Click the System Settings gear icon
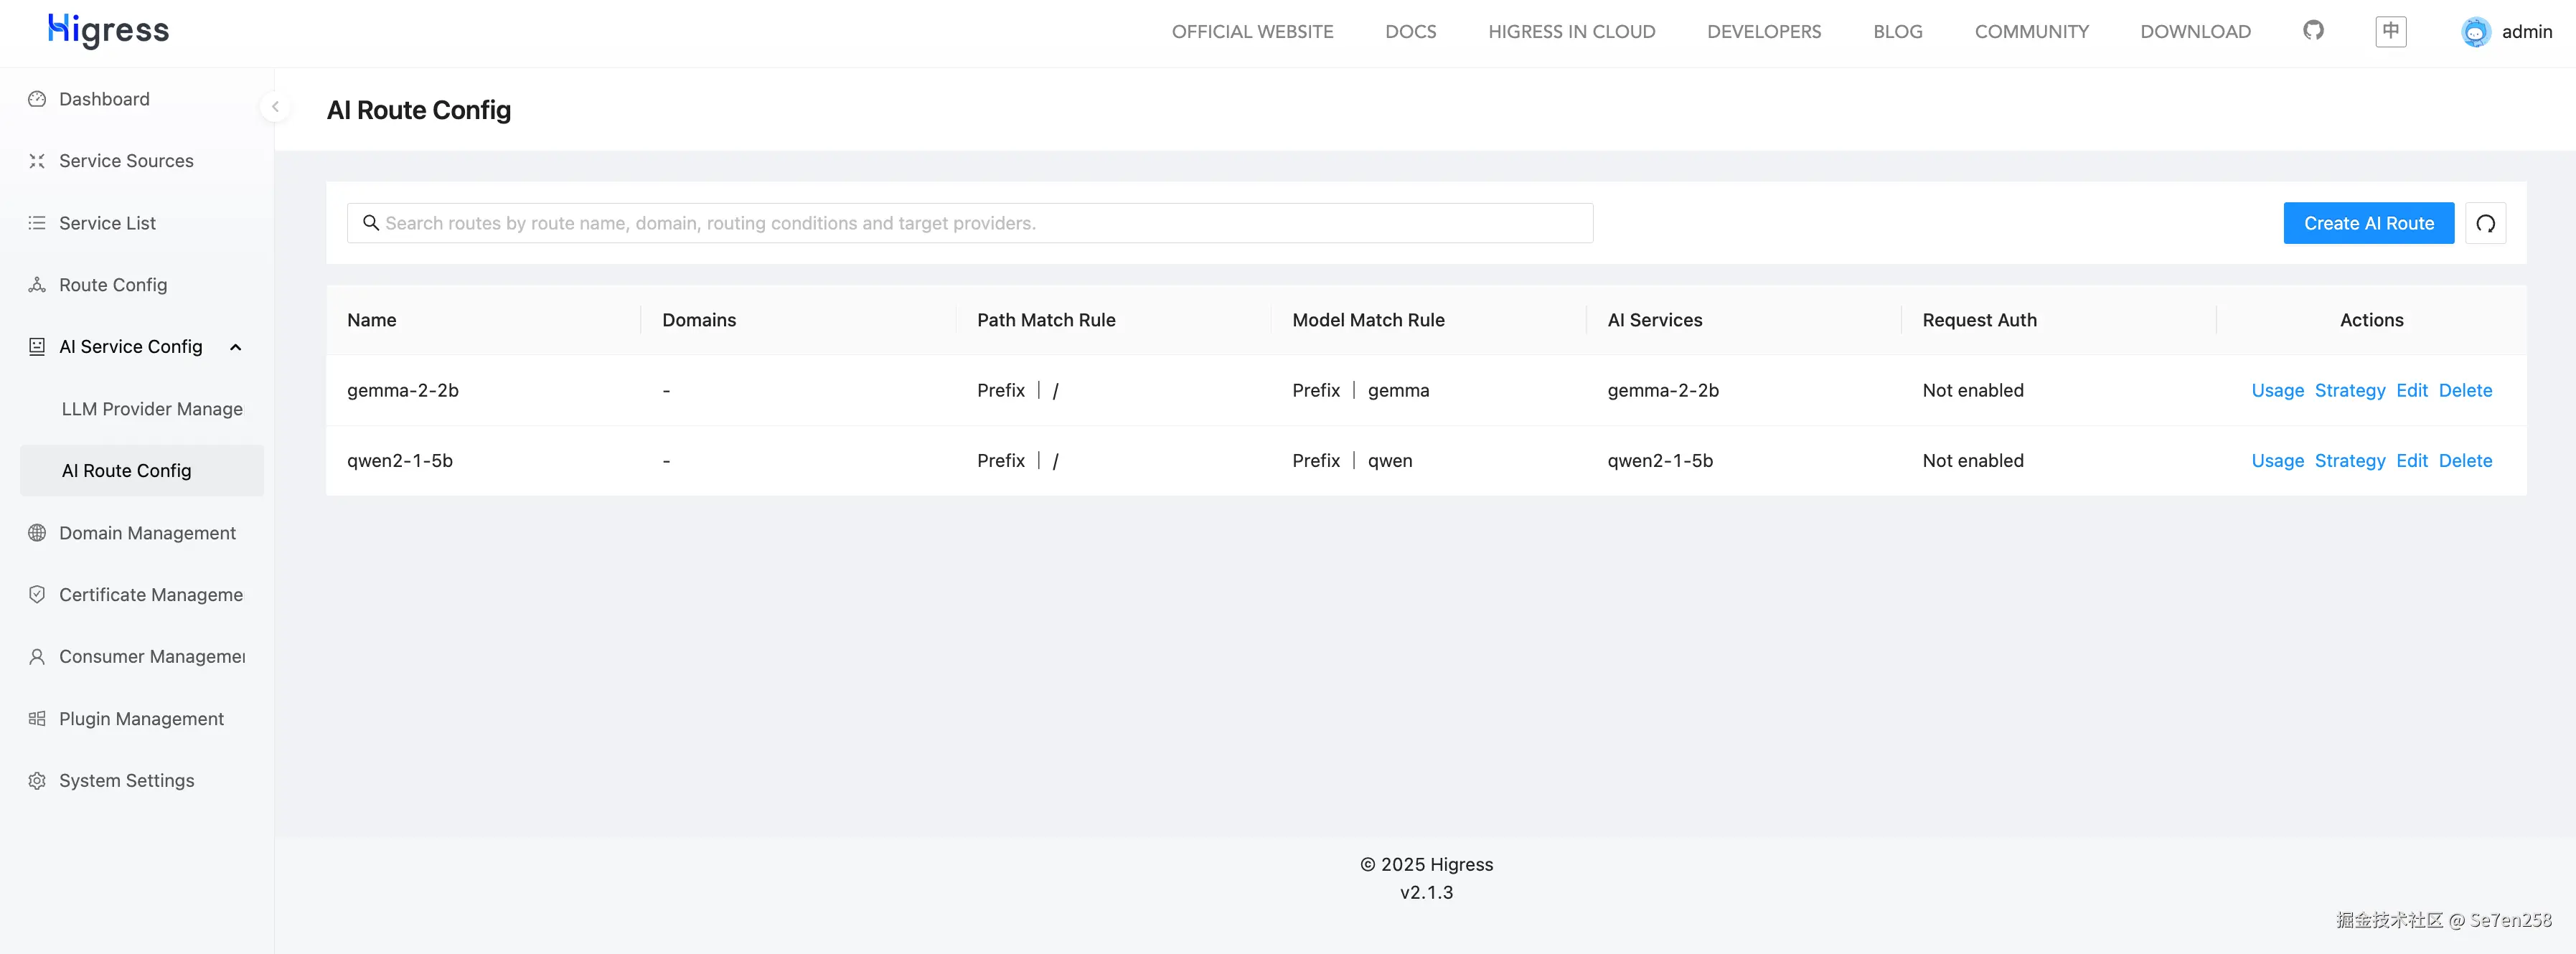 pyautogui.click(x=37, y=781)
